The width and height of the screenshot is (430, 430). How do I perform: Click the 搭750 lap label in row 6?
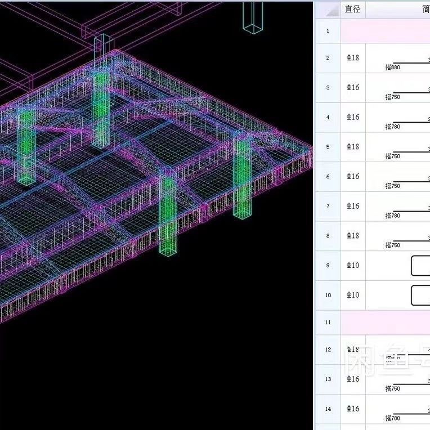point(393,186)
